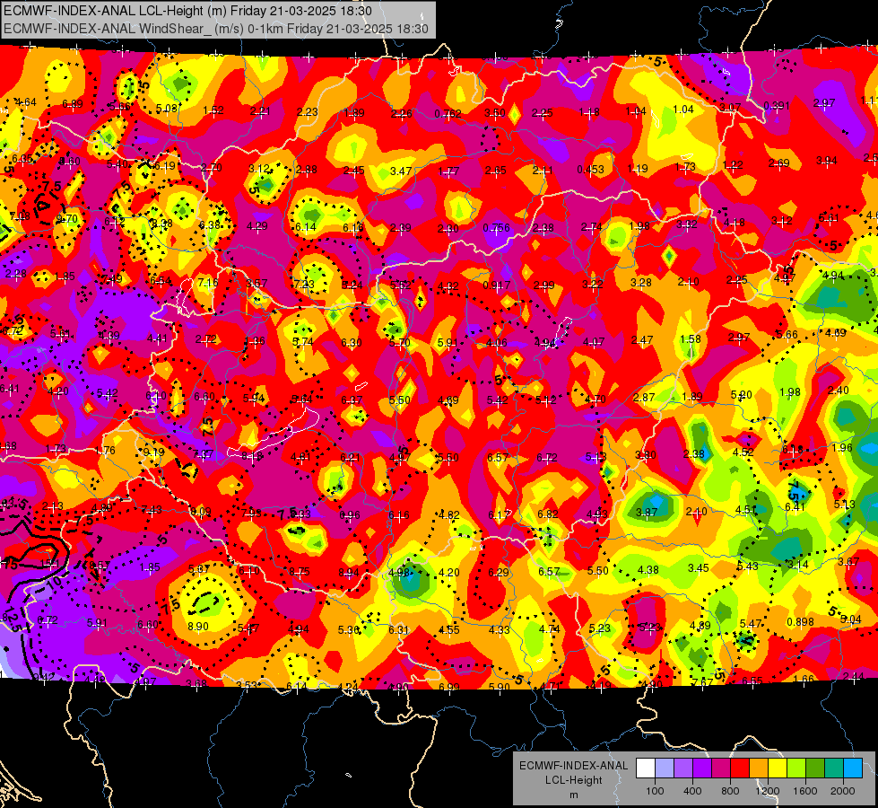This screenshot has width=878, height=808.
Task: Click the LCL-Height title line at top
Action: click(x=187, y=11)
